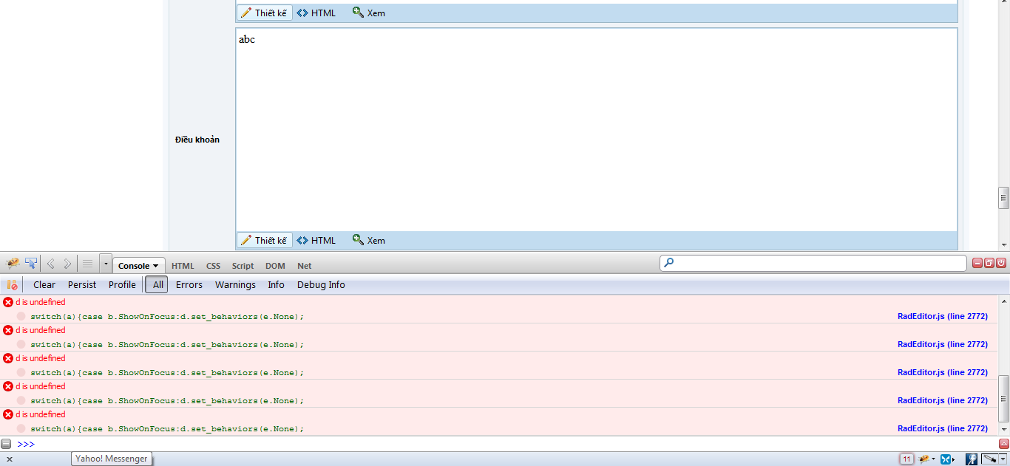Go forward with Firebug's right arrow

point(67,264)
